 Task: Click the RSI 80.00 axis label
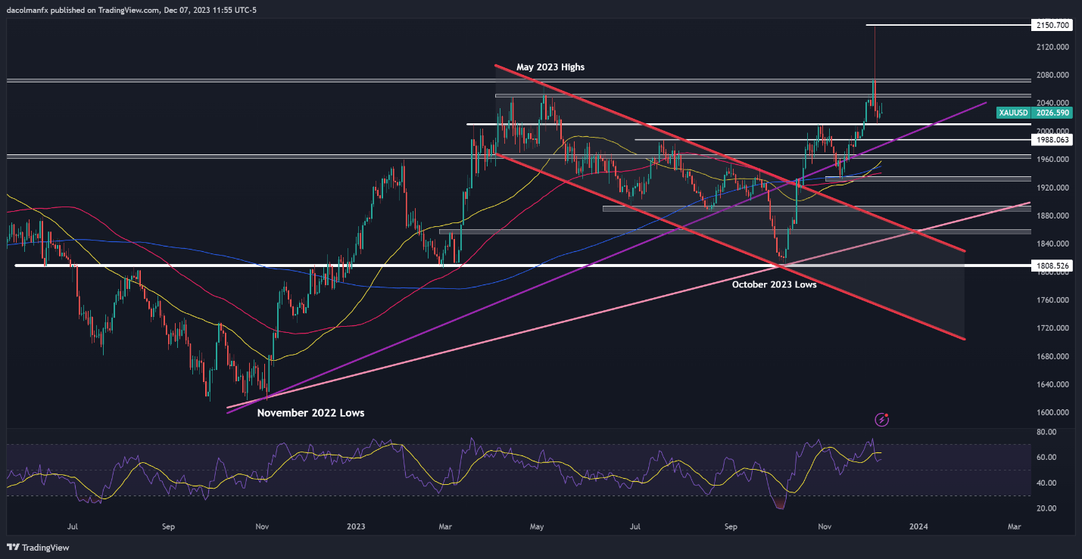coord(1046,432)
